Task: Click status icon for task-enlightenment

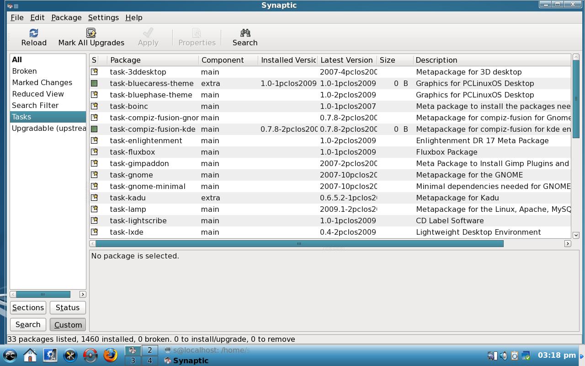Action: (x=94, y=140)
